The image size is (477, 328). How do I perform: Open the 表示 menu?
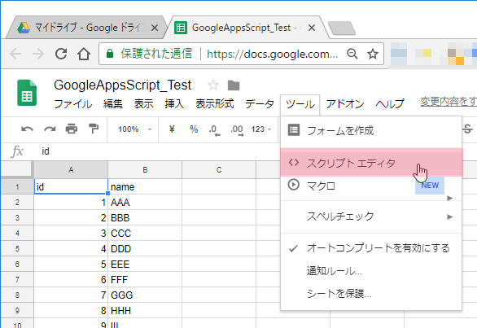click(143, 104)
